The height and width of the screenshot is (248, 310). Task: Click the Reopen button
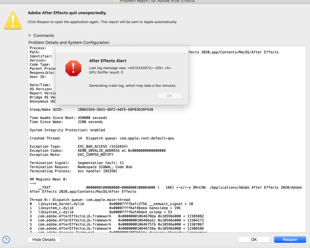point(290,240)
